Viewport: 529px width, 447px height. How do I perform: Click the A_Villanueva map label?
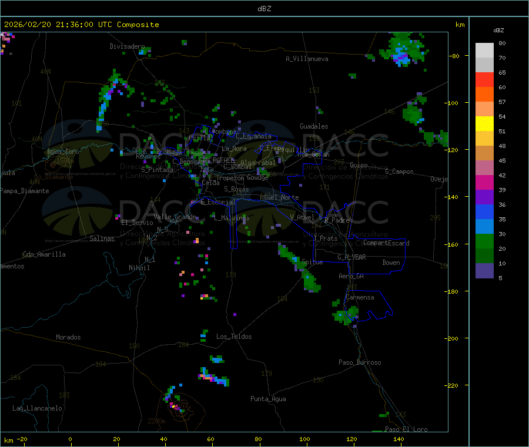click(307, 59)
